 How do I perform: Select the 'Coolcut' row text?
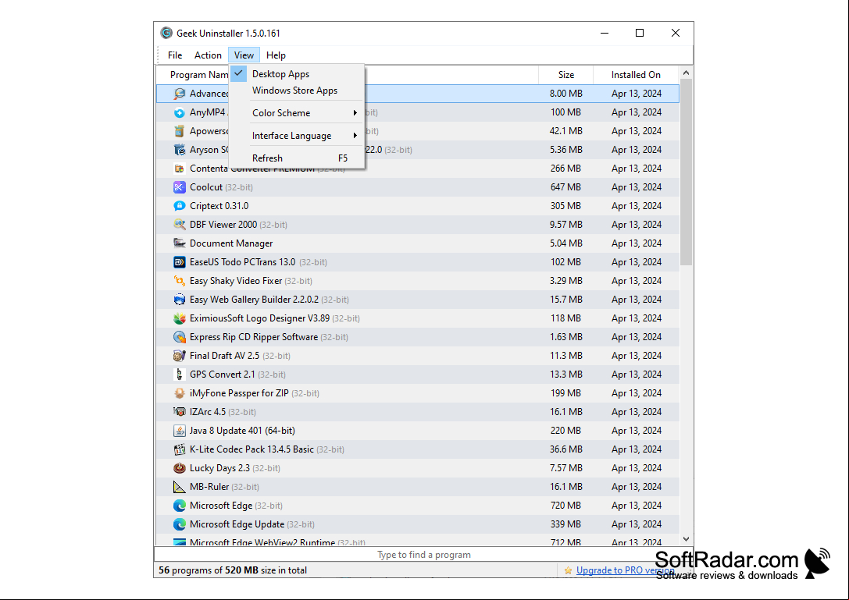[x=205, y=187]
